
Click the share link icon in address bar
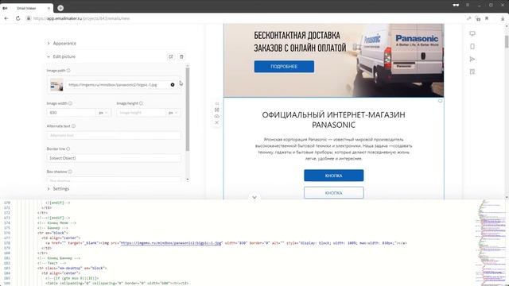click(468, 18)
